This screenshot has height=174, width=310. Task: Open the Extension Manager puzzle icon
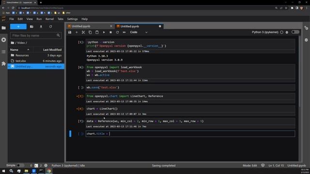3,63
